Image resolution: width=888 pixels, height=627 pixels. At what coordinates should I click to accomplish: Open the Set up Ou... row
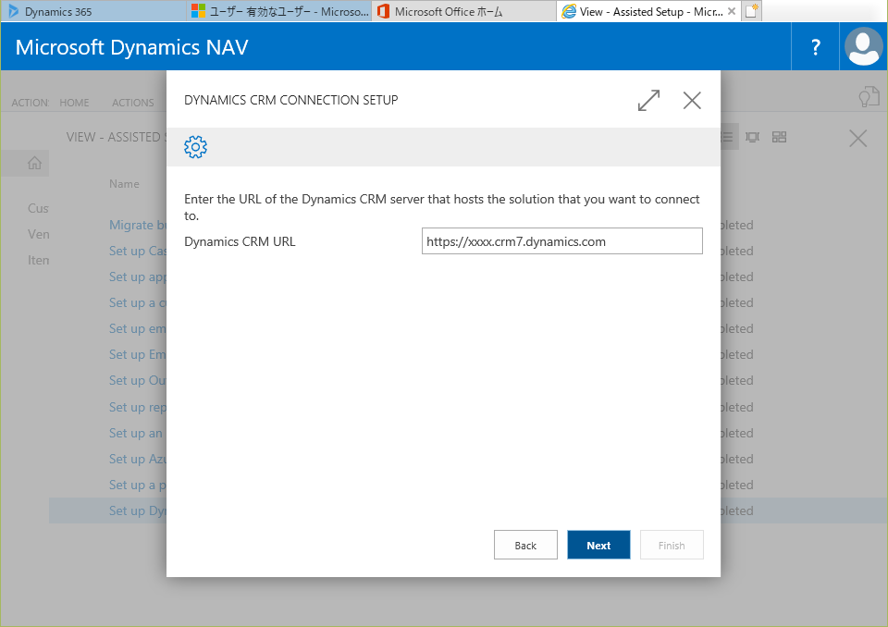coord(138,381)
